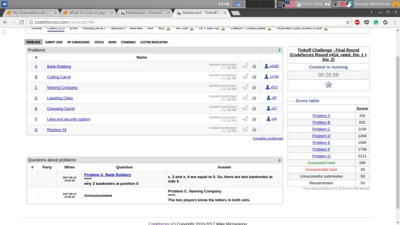Collapse the Questions about problems panel arrow
Viewport: 400px width, 225px height.
tap(280, 160)
